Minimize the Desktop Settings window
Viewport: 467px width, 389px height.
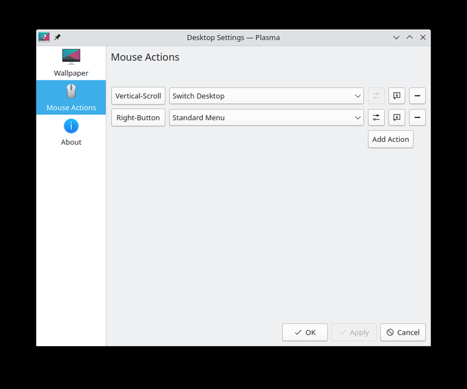pyautogui.click(x=396, y=38)
